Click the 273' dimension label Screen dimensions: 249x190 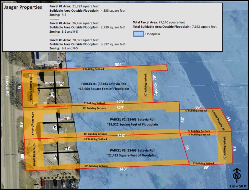coord(120,102)
